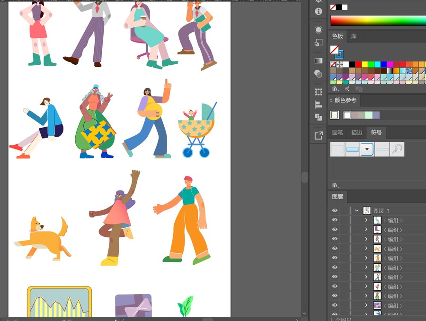The height and width of the screenshot is (321, 426).
Task: Select the Fill box in 色板 panel
Action: pos(334,50)
